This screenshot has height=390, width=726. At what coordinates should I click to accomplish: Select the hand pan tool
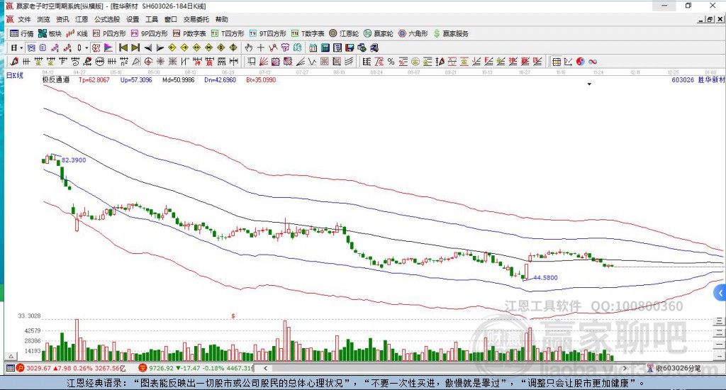(x=249, y=48)
